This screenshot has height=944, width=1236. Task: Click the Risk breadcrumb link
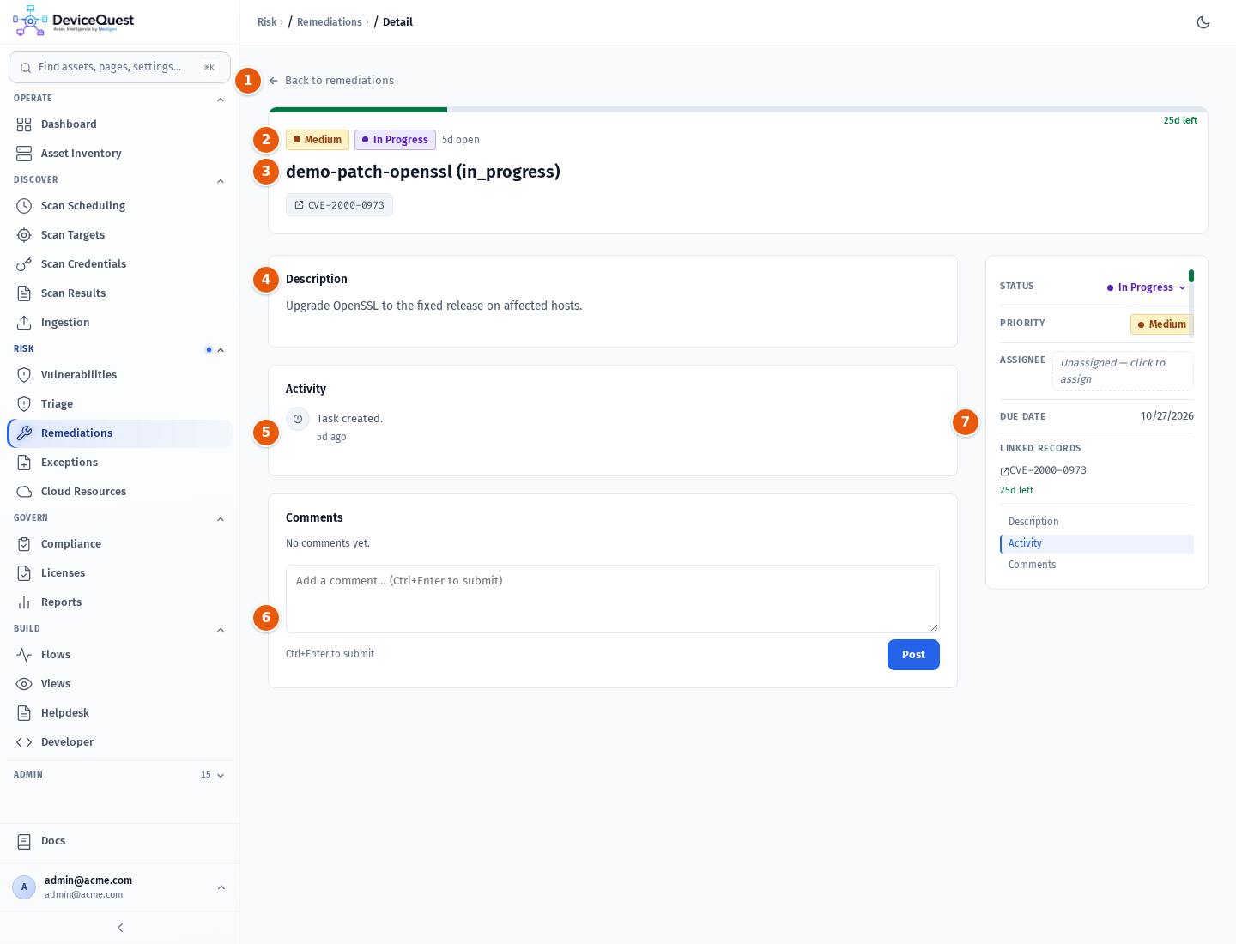(x=267, y=22)
